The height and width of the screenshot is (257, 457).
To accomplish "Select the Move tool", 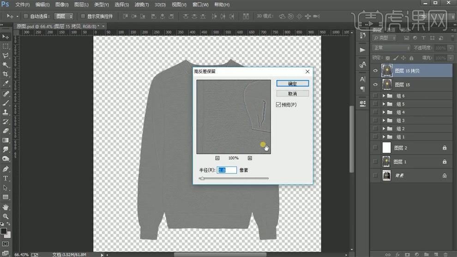I will 6,36.
